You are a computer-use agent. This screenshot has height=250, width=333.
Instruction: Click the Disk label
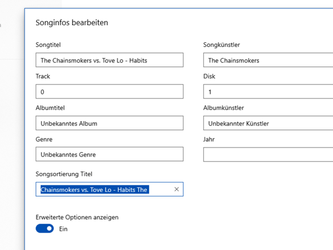[x=209, y=76]
